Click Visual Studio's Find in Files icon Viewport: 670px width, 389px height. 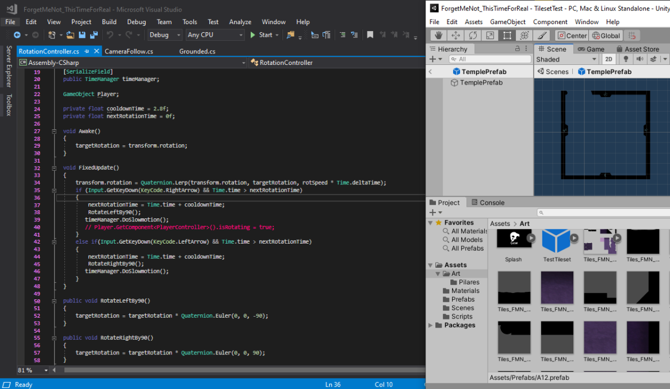290,35
